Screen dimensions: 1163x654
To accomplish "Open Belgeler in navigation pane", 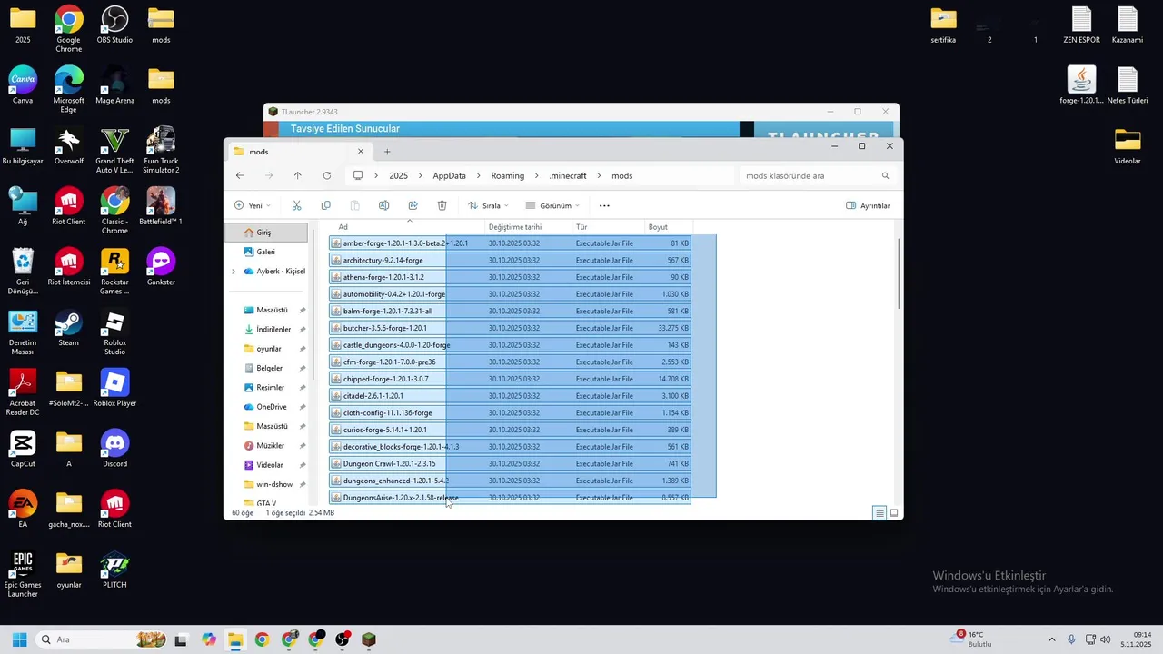I will pyautogui.click(x=270, y=368).
